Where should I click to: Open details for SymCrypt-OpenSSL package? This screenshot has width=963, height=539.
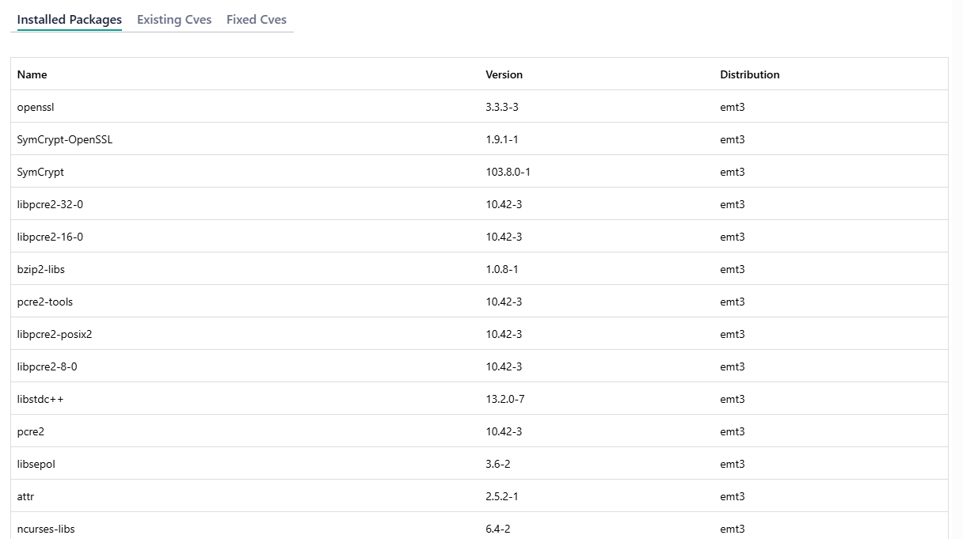click(x=64, y=139)
